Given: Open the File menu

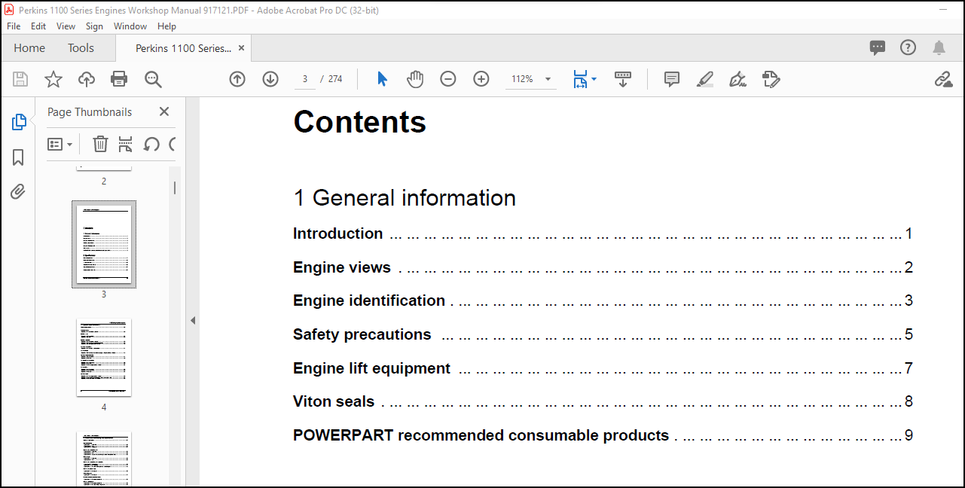Looking at the screenshot, I should pyautogui.click(x=14, y=26).
